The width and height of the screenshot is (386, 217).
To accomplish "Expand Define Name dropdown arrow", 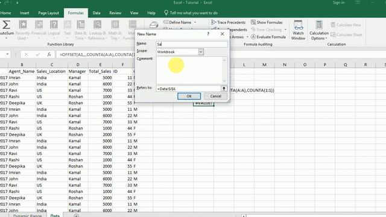I will click(195, 22).
